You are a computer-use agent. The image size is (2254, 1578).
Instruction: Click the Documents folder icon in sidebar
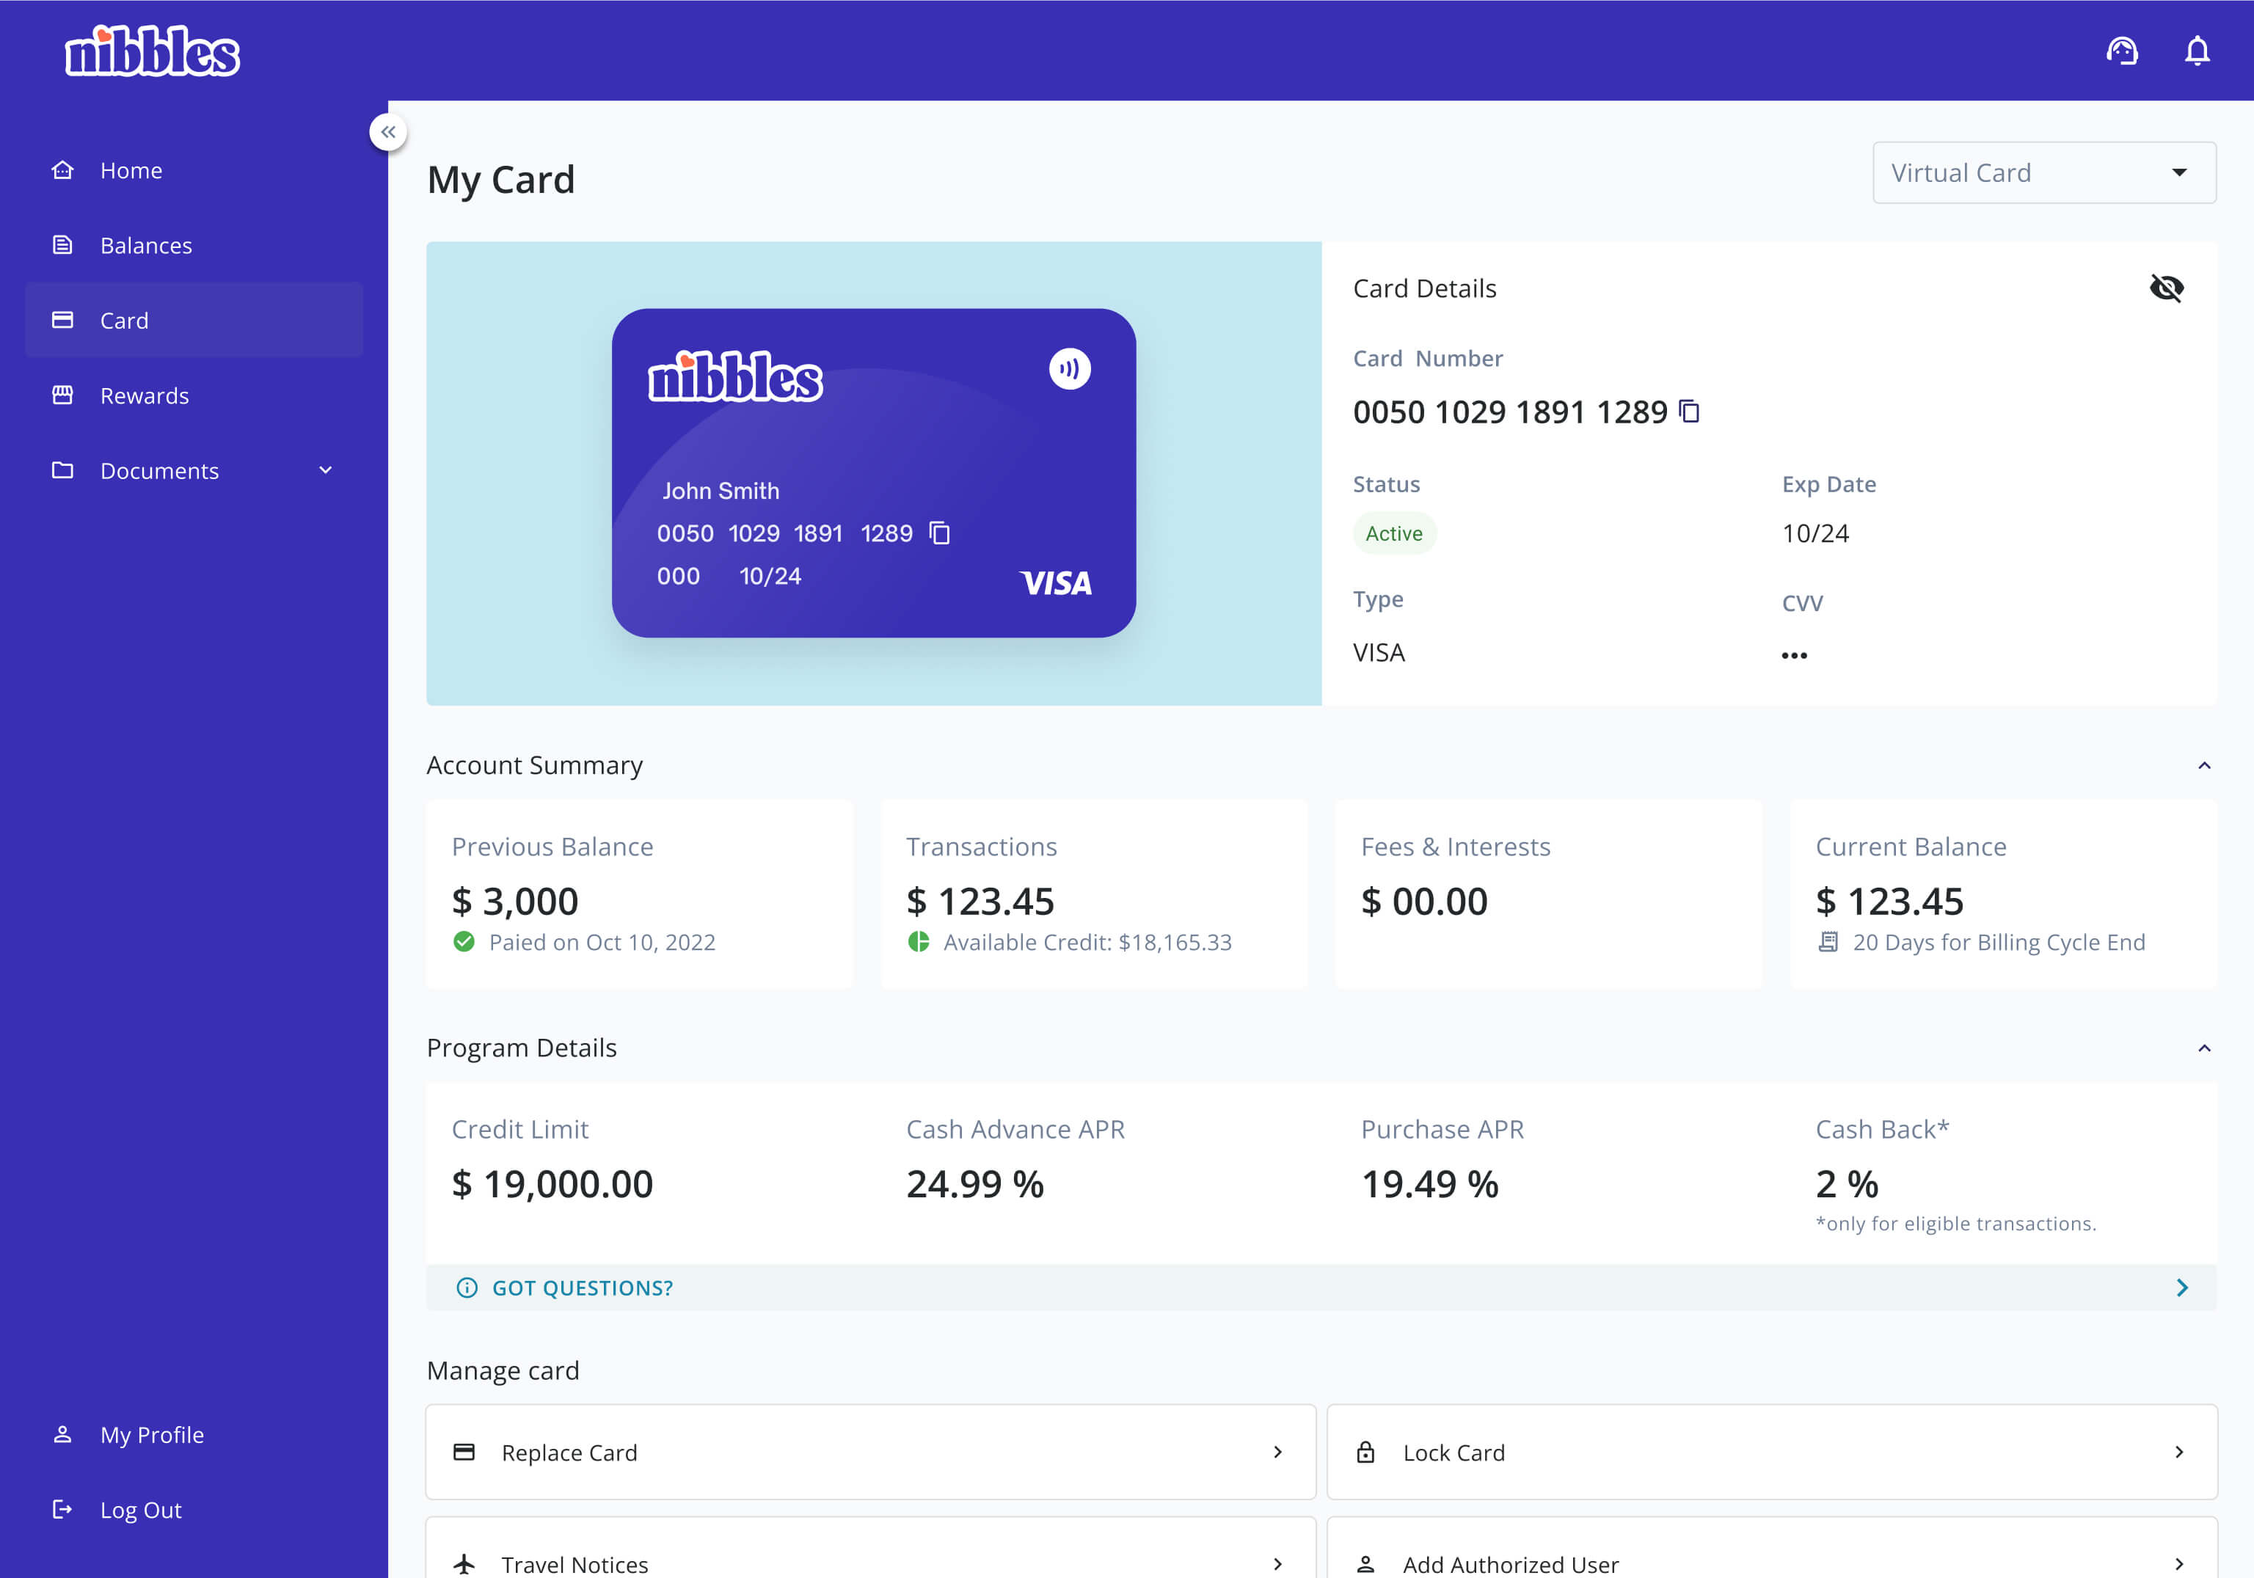pyautogui.click(x=63, y=470)
